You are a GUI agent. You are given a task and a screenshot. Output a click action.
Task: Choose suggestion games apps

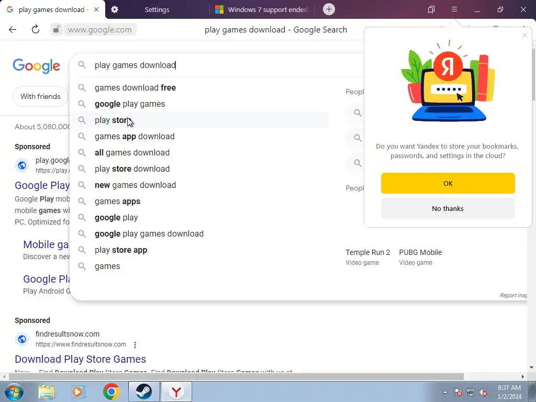coord(200,202)
